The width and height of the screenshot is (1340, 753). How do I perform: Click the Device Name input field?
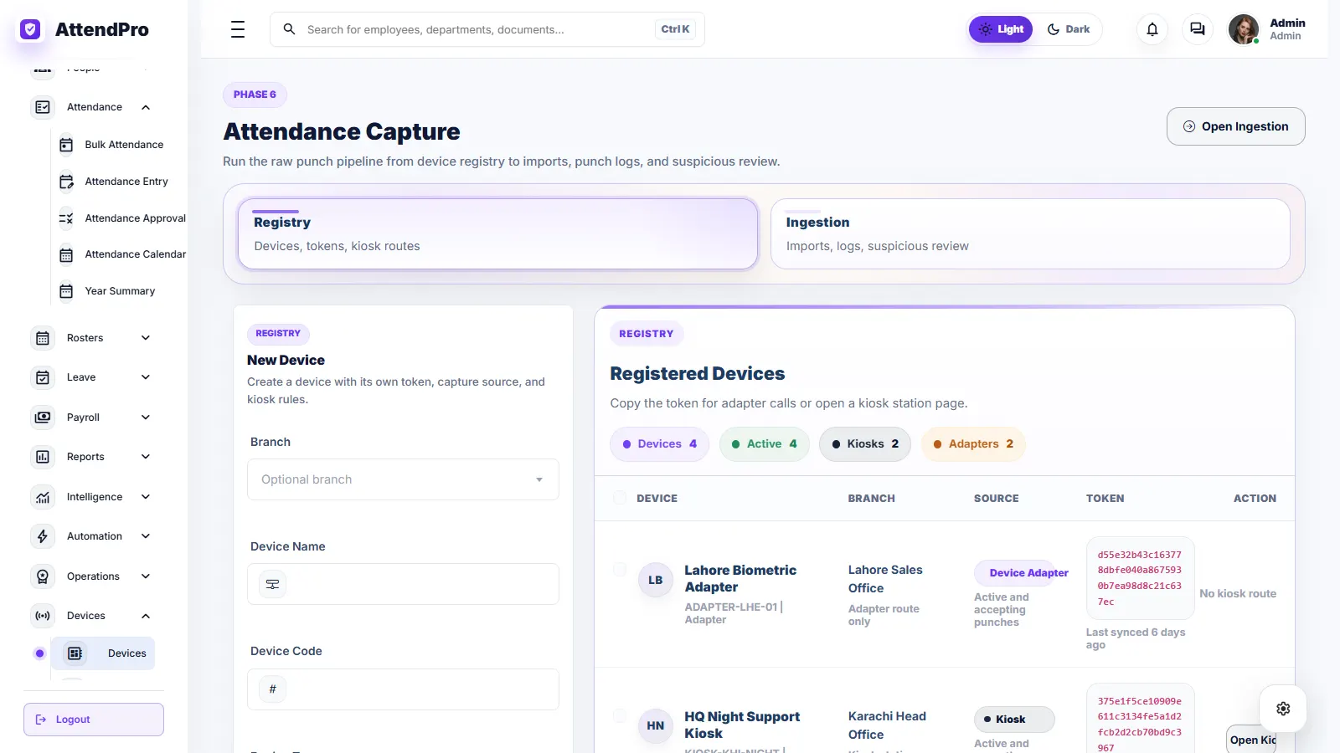(403, 584)
